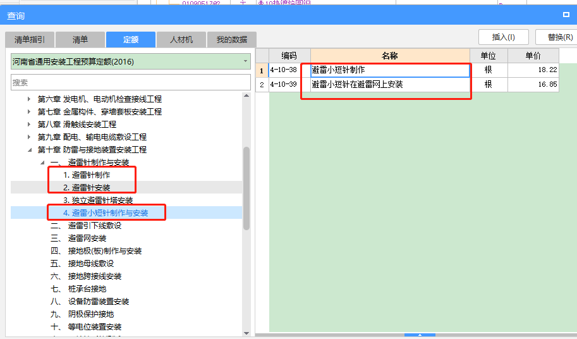Viewport: 577px width, 339px height.
Task: Select tree item 七、桩承台接地
Action: click(78, 289)
